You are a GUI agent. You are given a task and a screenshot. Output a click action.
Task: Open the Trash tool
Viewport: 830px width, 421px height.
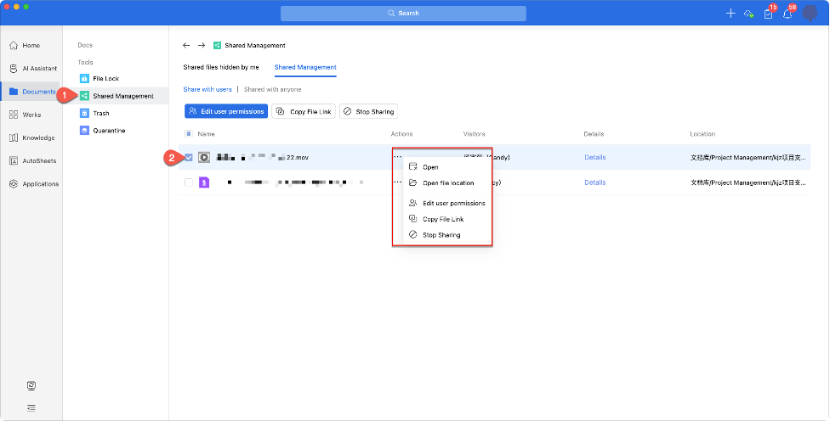click(84, 113)
